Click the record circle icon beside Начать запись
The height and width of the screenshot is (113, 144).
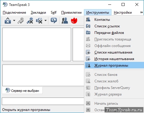coord(88,103)
